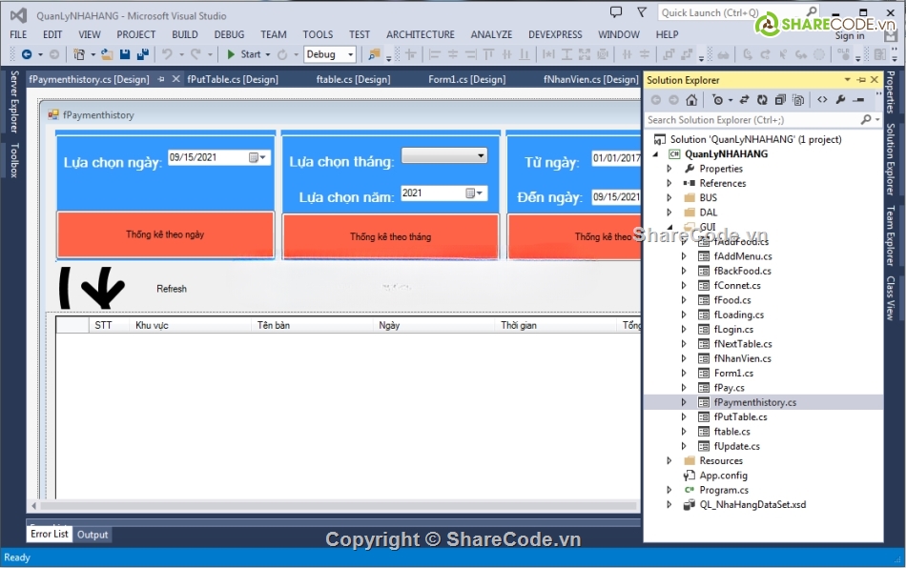The height and width of the screenshot is (568, 906).
Task: Click the Thống kê theo tháng button
Action: pos(391,236)
